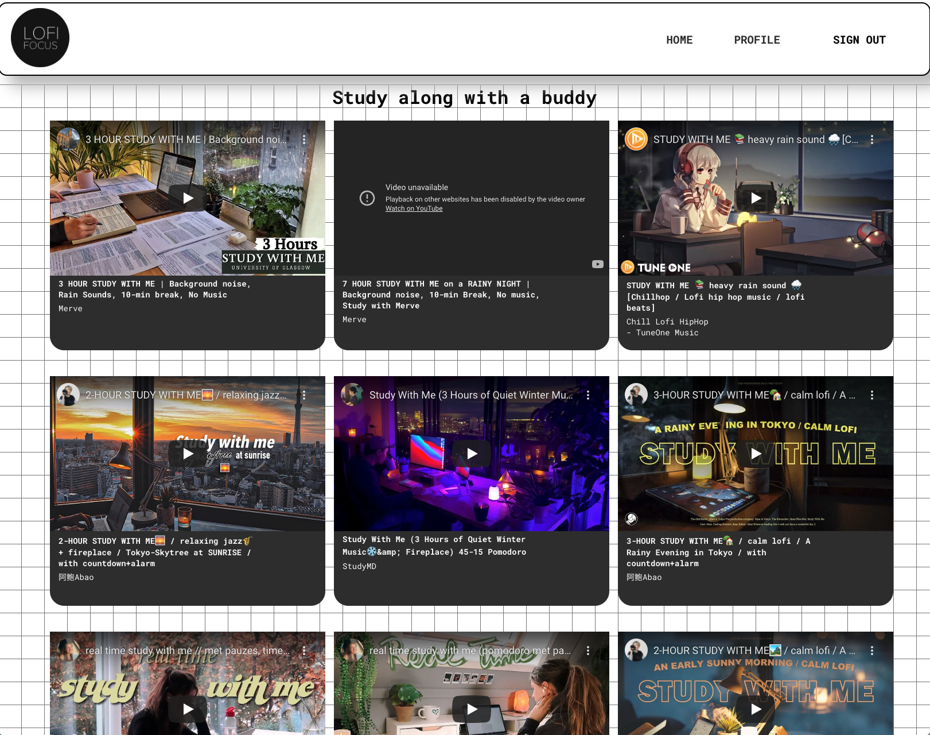
Task: Click the avatar on the pomodoro study video
Action: 352,651
